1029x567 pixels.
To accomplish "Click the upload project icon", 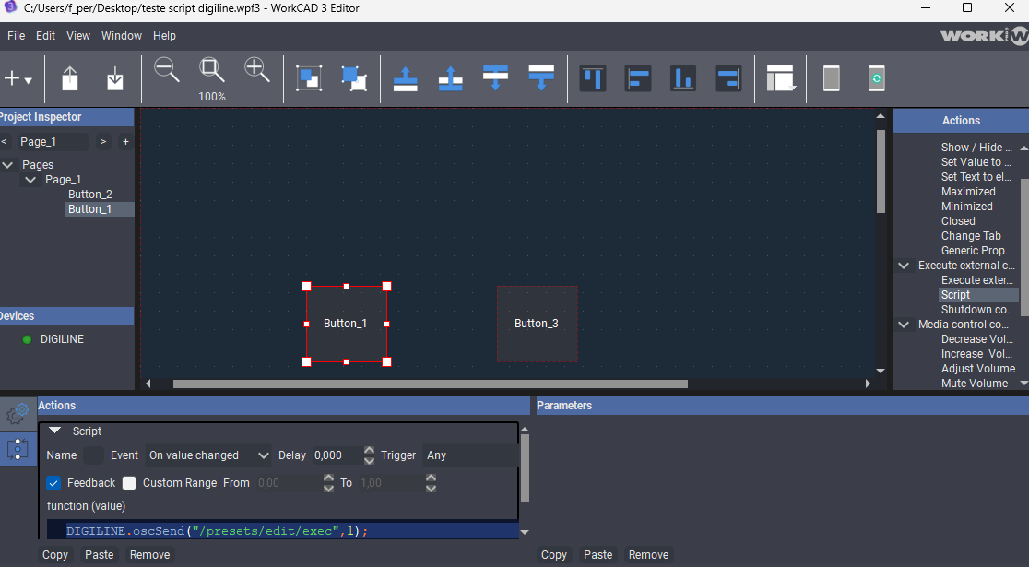I will [70, 79].
